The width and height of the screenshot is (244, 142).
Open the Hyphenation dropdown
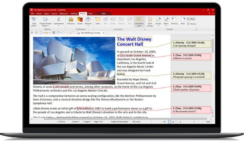pos(59,22)
